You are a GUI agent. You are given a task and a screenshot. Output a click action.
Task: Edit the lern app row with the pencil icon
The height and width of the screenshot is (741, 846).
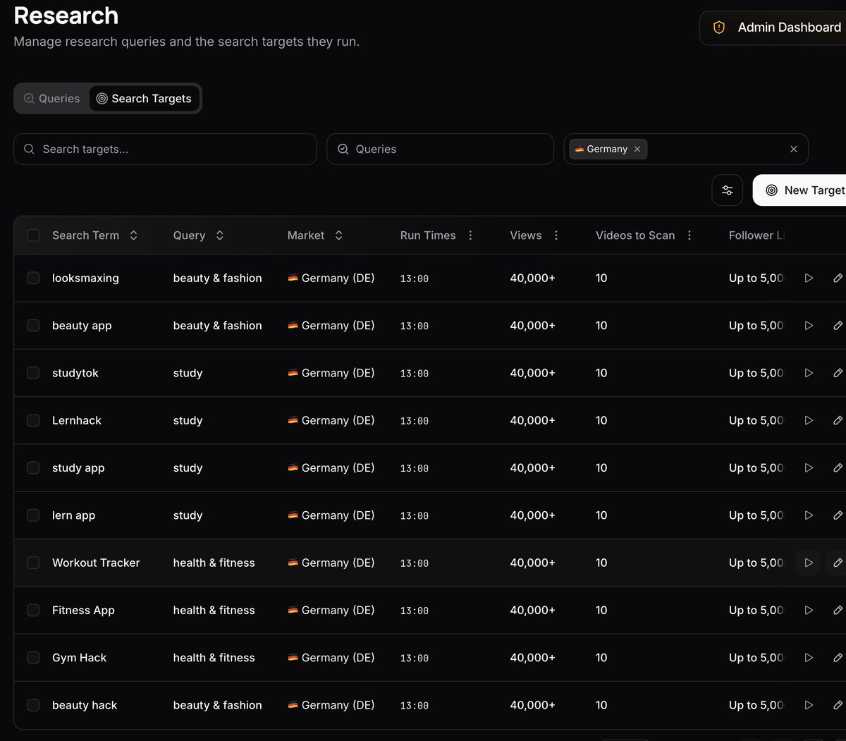838,515
